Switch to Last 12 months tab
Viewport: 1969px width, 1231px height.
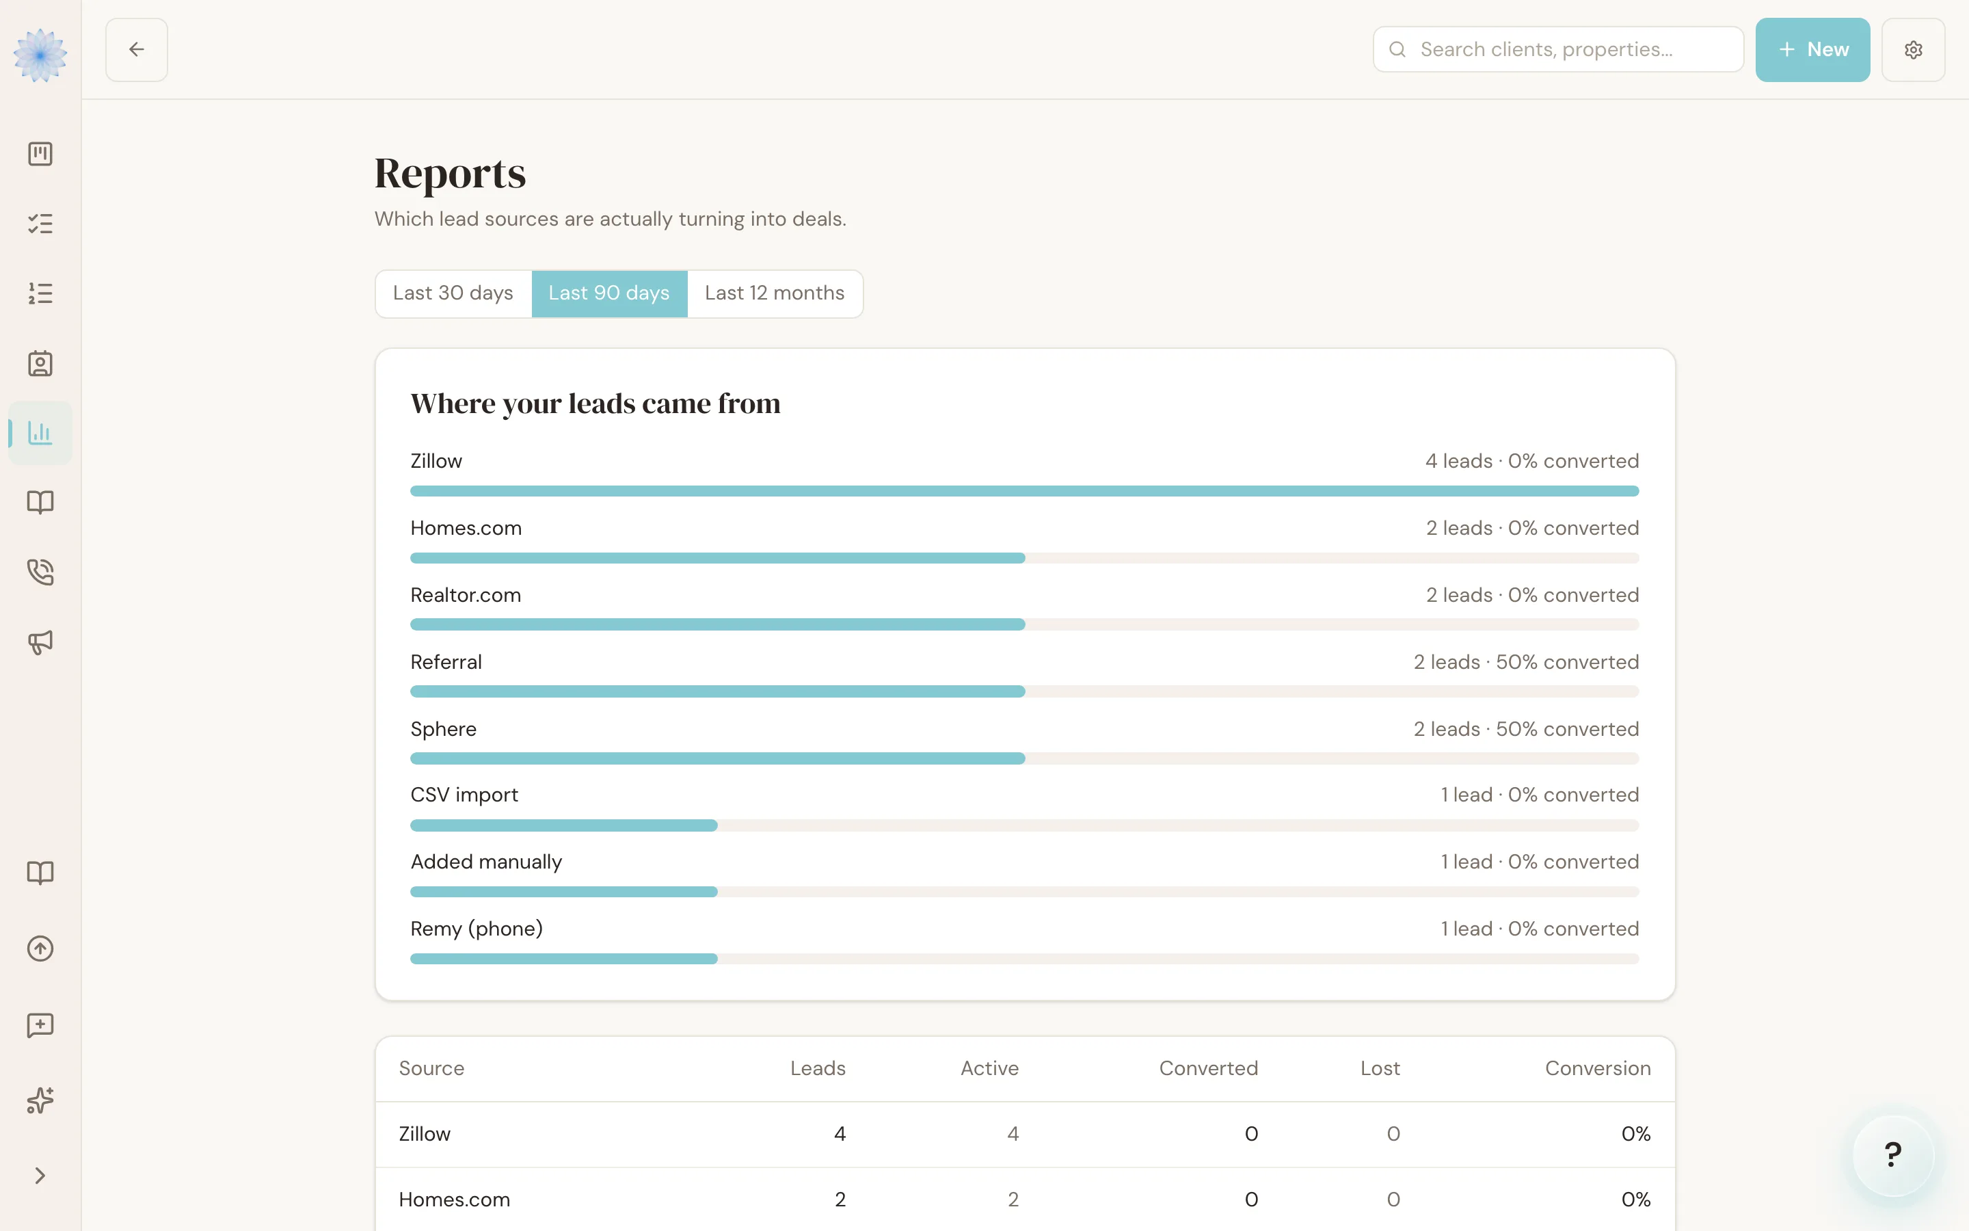pyautogui.click(x=775, y=293)
